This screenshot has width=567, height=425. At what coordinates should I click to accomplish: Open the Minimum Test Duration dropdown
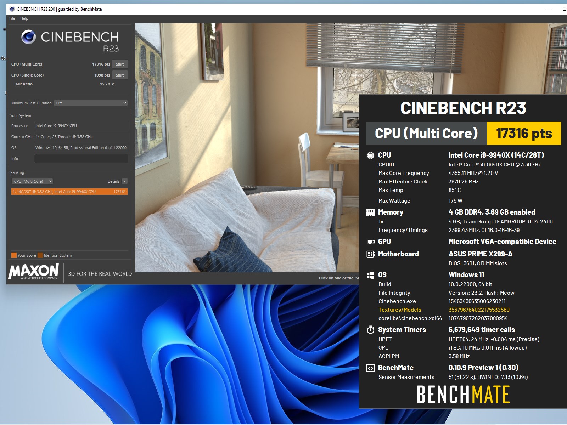91,103
